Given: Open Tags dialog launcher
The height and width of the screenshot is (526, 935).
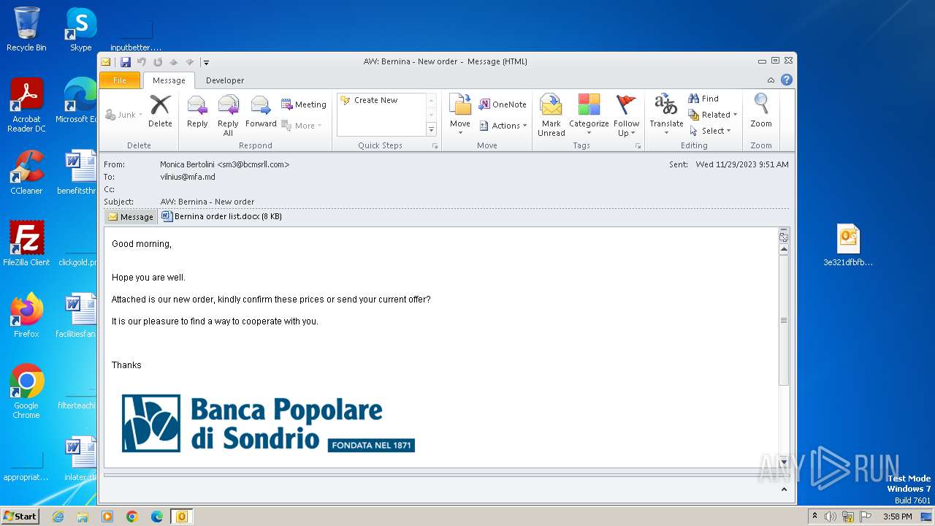Looking at the screenshot, I should click(x=638, y=146).
